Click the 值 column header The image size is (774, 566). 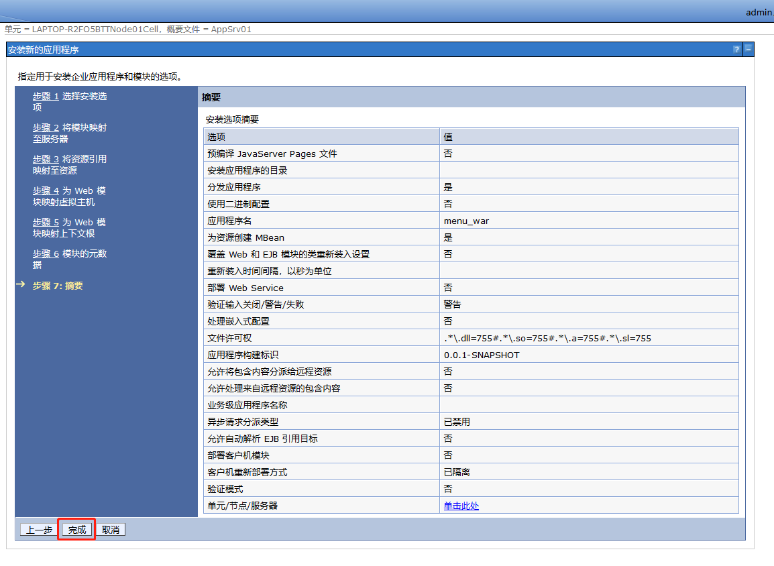[448, 136]
